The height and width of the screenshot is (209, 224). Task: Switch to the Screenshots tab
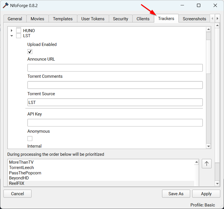point(194,19)
